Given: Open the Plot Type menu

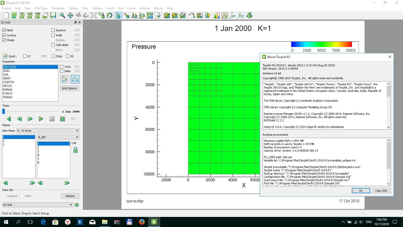Looking at the screenshot, I should pyautogui.click(x=41, y=8).
